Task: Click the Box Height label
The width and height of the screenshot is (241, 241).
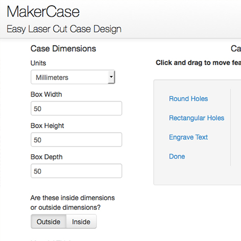Action: pos(47,126)
